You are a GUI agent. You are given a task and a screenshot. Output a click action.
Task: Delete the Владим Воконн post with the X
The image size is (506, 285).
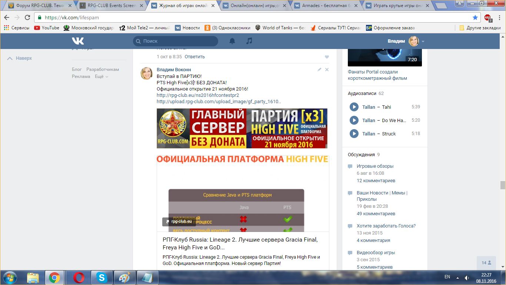327,69
